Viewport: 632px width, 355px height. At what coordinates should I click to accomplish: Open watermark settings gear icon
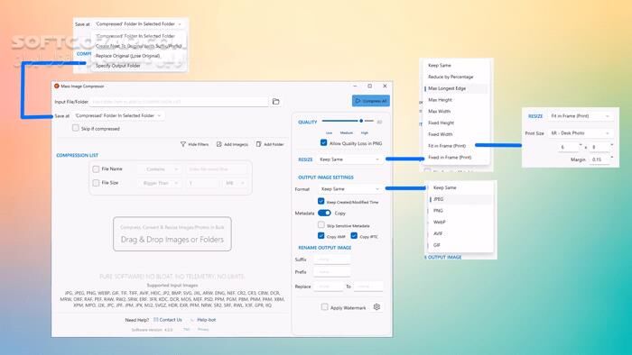376,306
